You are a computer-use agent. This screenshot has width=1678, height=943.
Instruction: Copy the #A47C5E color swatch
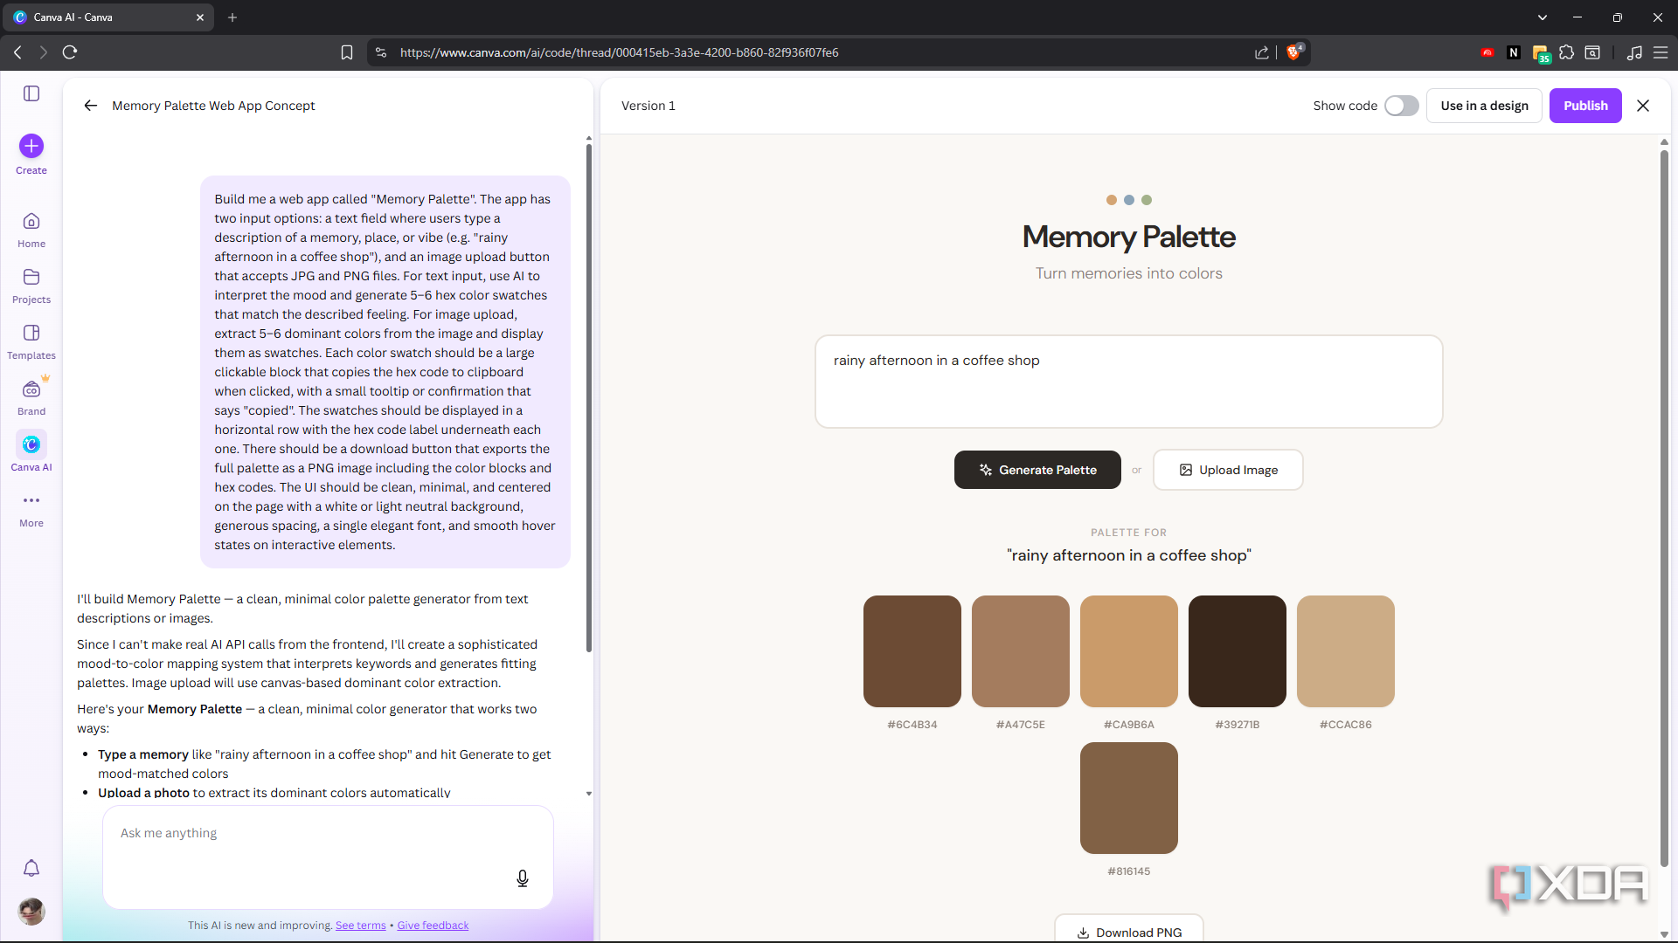click(1021, 651)
